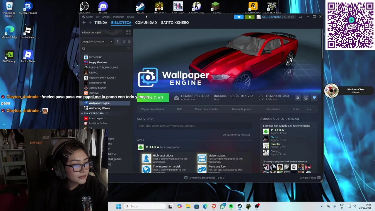Filter library by ready-to-play icon
Screen dimensions: 375x211
click(129, 41)
